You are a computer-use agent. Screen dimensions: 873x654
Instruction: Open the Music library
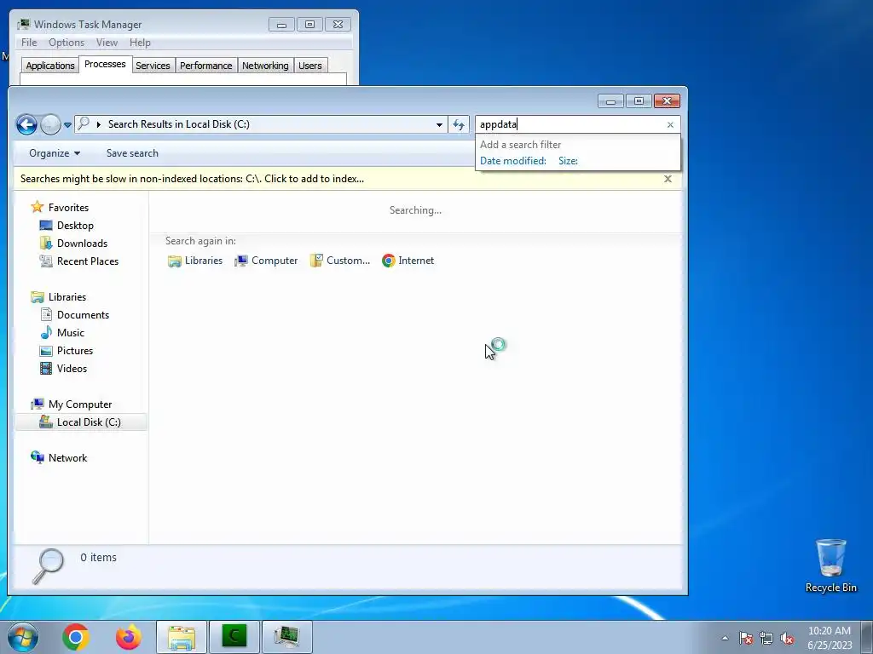coord(62,333)
